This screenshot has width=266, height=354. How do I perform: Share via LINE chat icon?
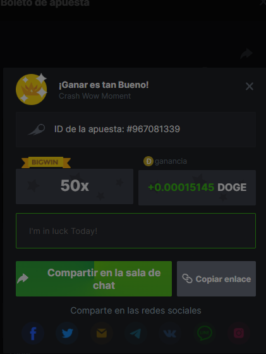coord(205,333)
